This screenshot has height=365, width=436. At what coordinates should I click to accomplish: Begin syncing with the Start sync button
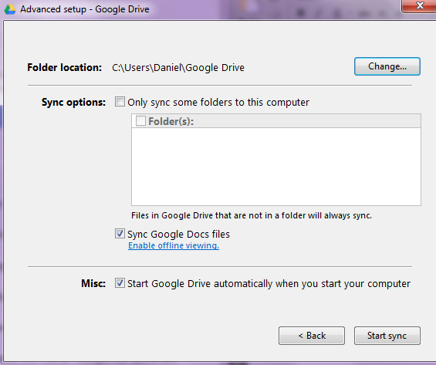387,336
